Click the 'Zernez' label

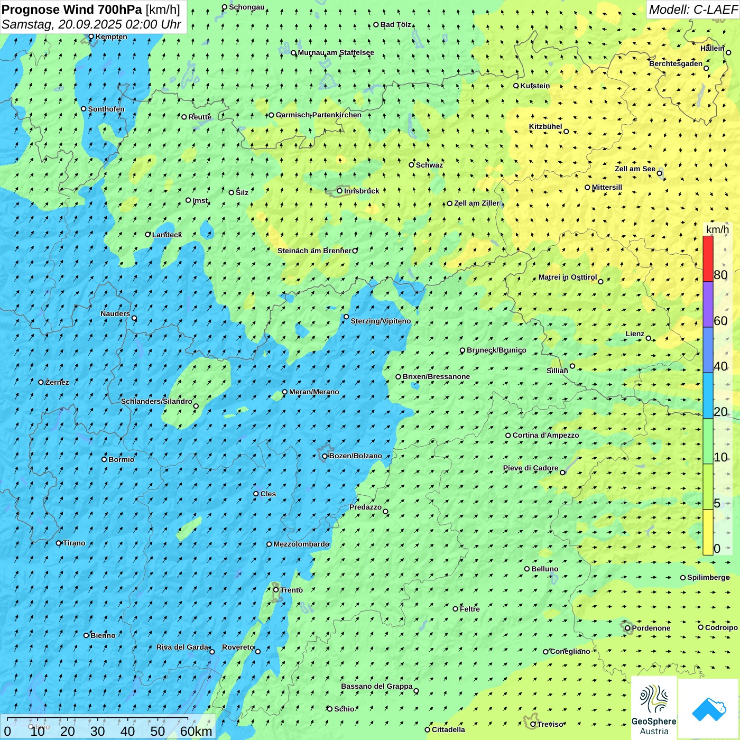pos(57,382)
